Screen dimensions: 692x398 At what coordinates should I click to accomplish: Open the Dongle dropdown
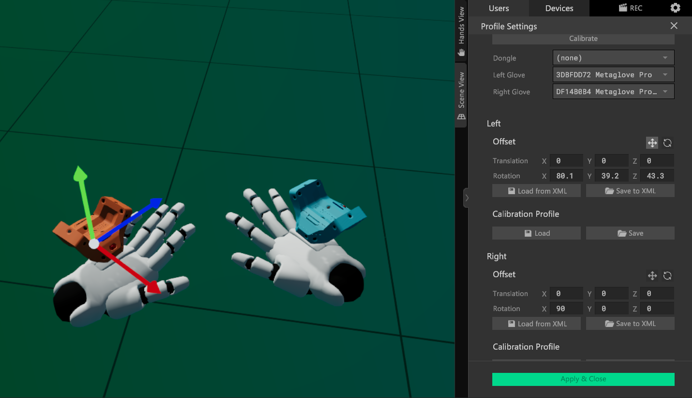pyautogui.click(x=613, y=58)
